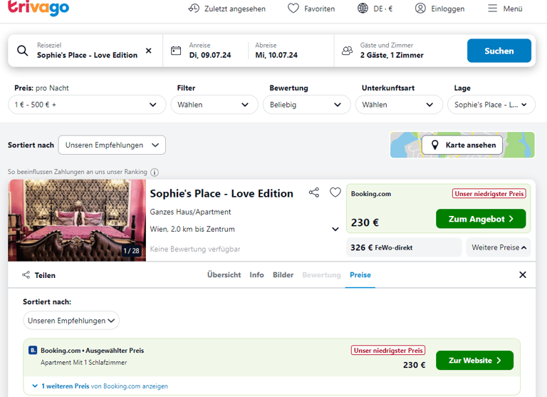This screenshot has width=547, height=397.
Task: Click the Reiseziel input field
Action: click(87, 51)
